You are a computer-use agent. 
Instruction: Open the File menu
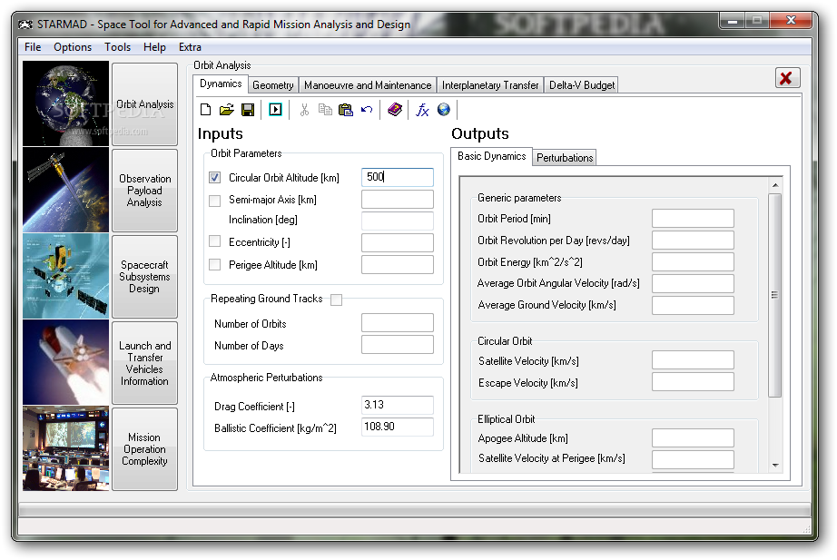[33, 47]
